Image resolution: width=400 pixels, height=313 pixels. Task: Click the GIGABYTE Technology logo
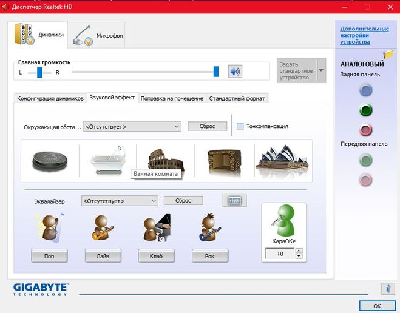(41, 289)
